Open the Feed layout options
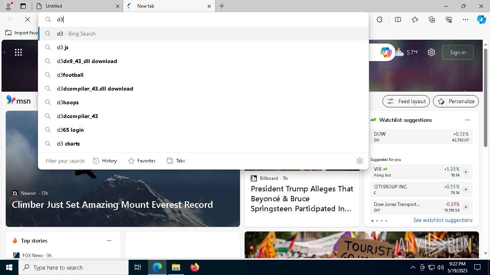Image resolution: width=490 pixels, height=275 pixels. click(406, 101)
